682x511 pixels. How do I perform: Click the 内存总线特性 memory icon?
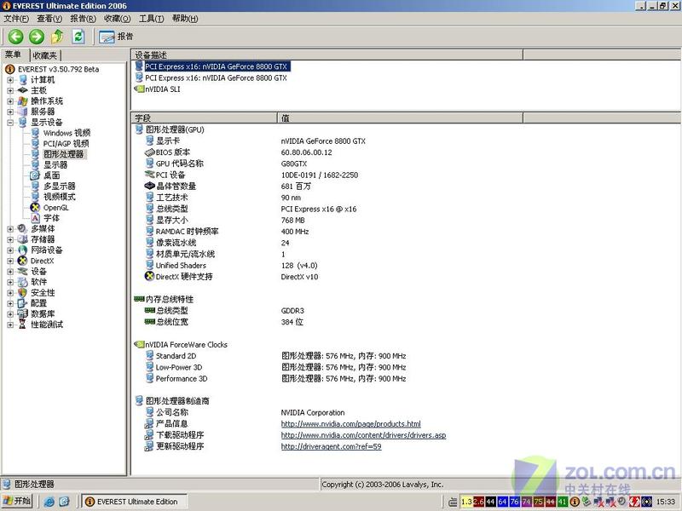[139, 299]
